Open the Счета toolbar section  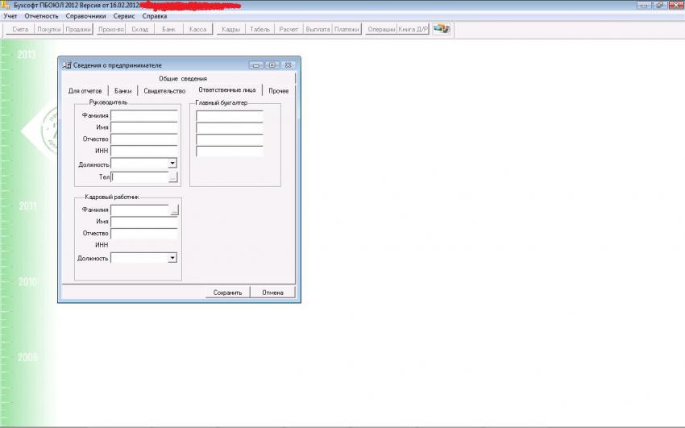coord(20,29)
